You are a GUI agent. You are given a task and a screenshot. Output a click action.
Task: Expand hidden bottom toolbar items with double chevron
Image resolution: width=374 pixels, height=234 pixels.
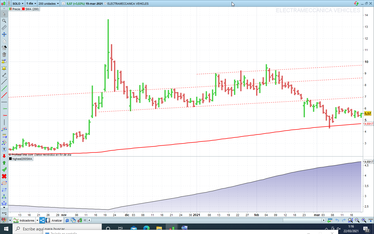point(85,220)
